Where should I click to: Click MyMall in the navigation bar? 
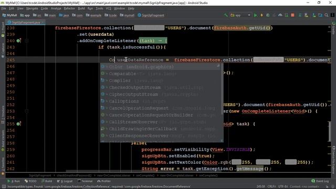9,15
